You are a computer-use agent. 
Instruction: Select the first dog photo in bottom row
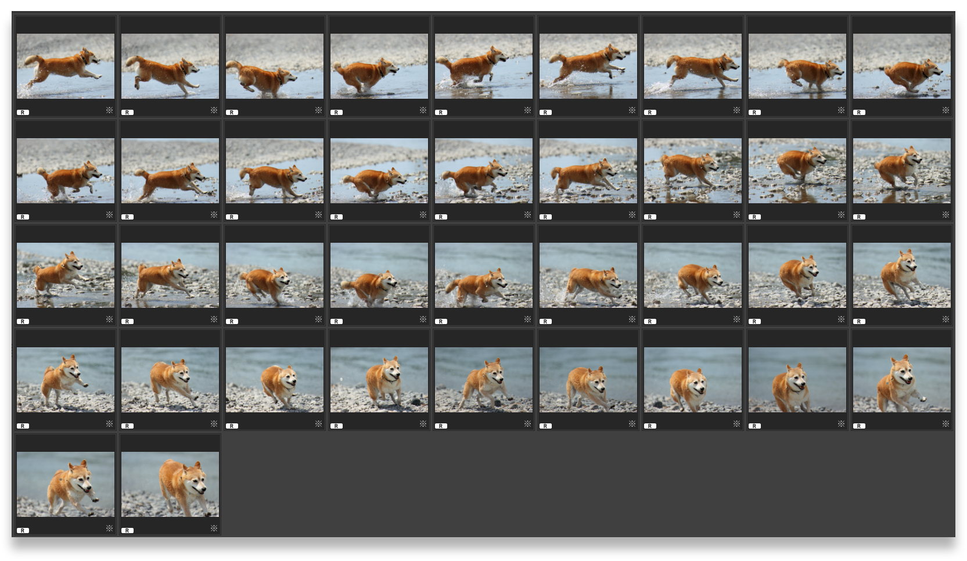(x=66, y=484)
